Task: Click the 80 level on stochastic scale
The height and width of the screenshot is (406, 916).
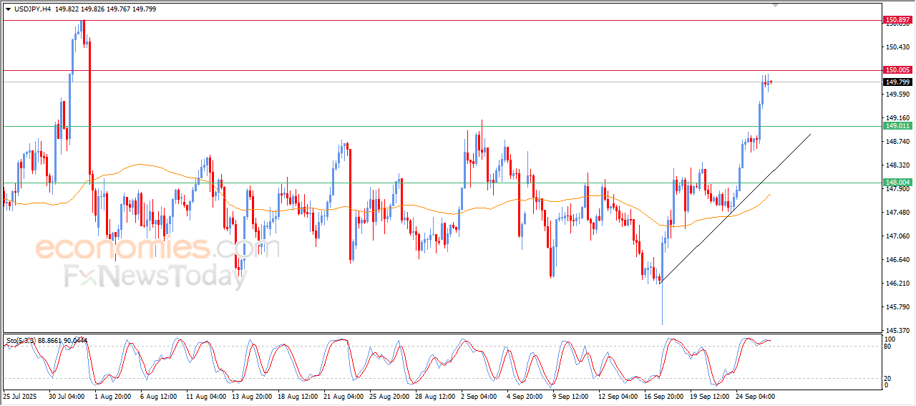Action: tap(889, 347)
